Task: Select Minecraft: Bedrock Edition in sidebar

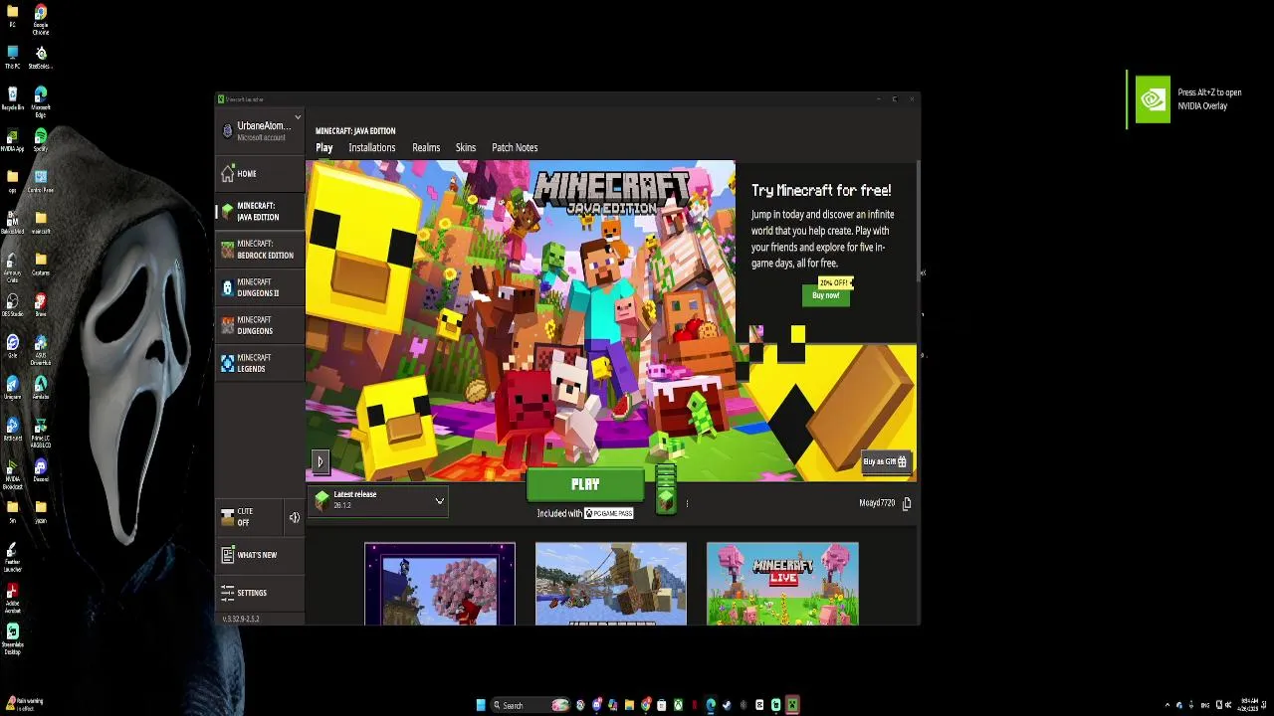Action: click(x=260, y=250)
